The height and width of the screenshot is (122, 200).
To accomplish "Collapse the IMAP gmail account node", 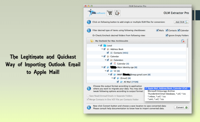I will pyautogui.click(x=109, y=74).
